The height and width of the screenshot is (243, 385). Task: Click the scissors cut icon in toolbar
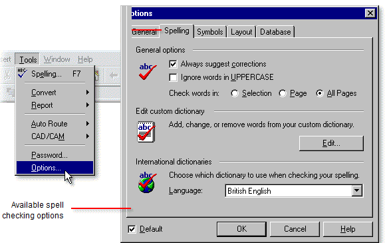coord(7,75)
